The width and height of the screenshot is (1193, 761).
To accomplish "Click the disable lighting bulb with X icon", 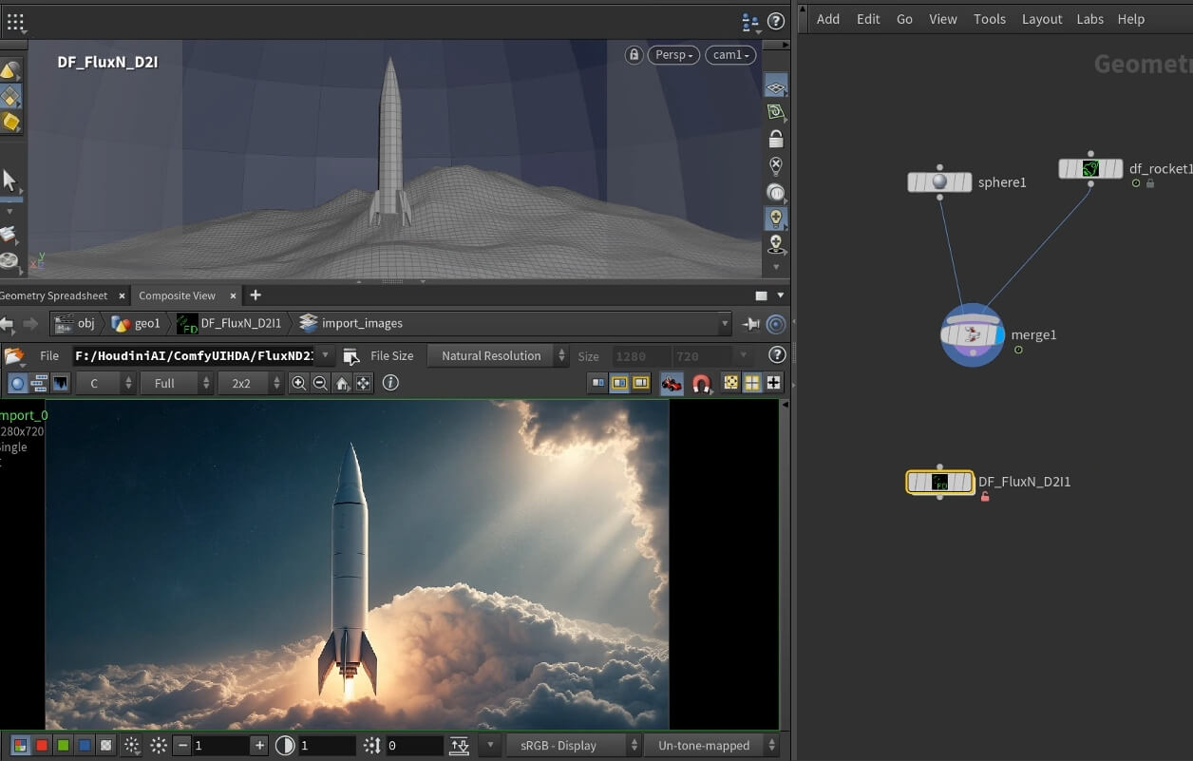I will click(x=776, y=166).
